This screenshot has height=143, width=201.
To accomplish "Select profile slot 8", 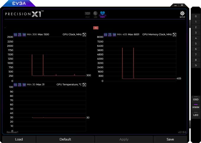I will pyautogui.click(x=196, y=60).
